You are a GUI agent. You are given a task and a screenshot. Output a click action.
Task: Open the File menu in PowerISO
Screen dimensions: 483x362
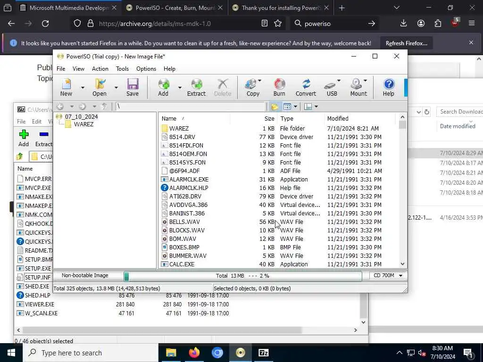[x=61, y=69]
